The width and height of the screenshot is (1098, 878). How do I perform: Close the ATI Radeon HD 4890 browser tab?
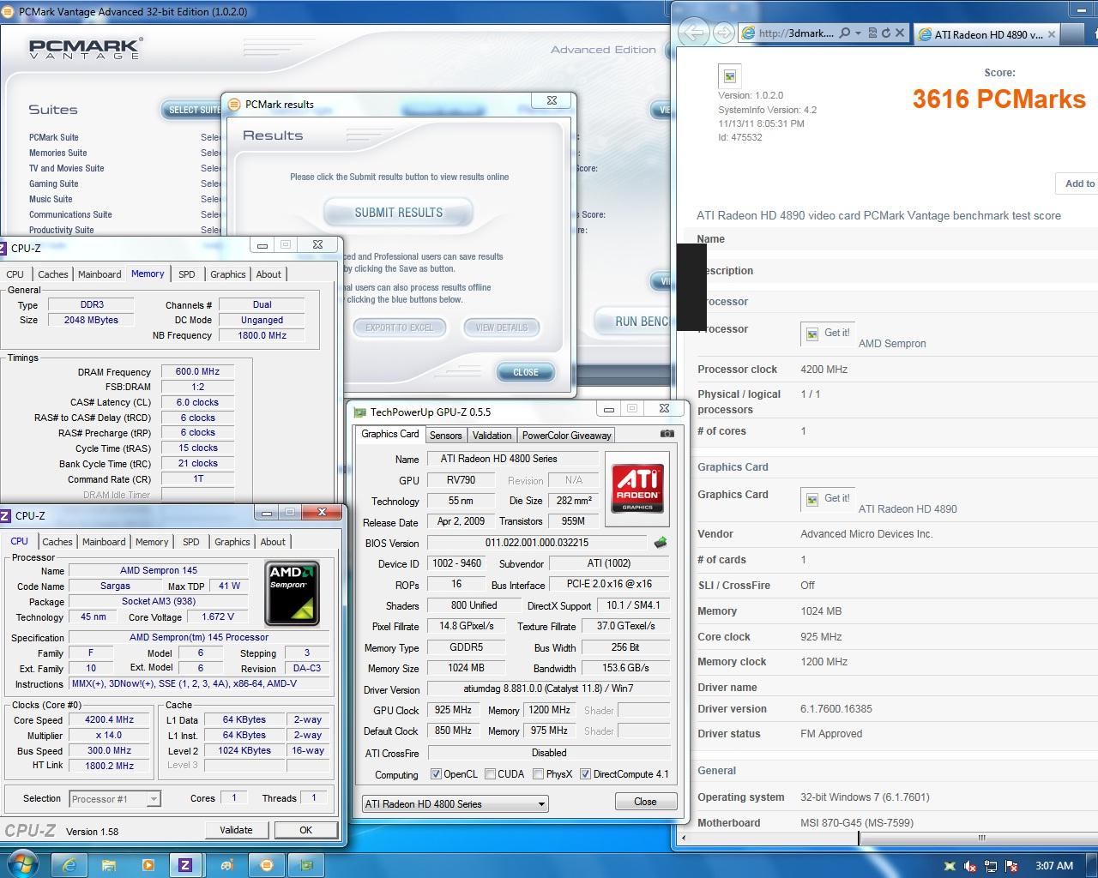(1052, 34)
